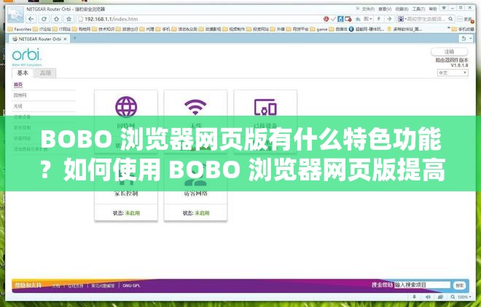
Task: Open the 中文 language dropdown
Action: point(453,73)
